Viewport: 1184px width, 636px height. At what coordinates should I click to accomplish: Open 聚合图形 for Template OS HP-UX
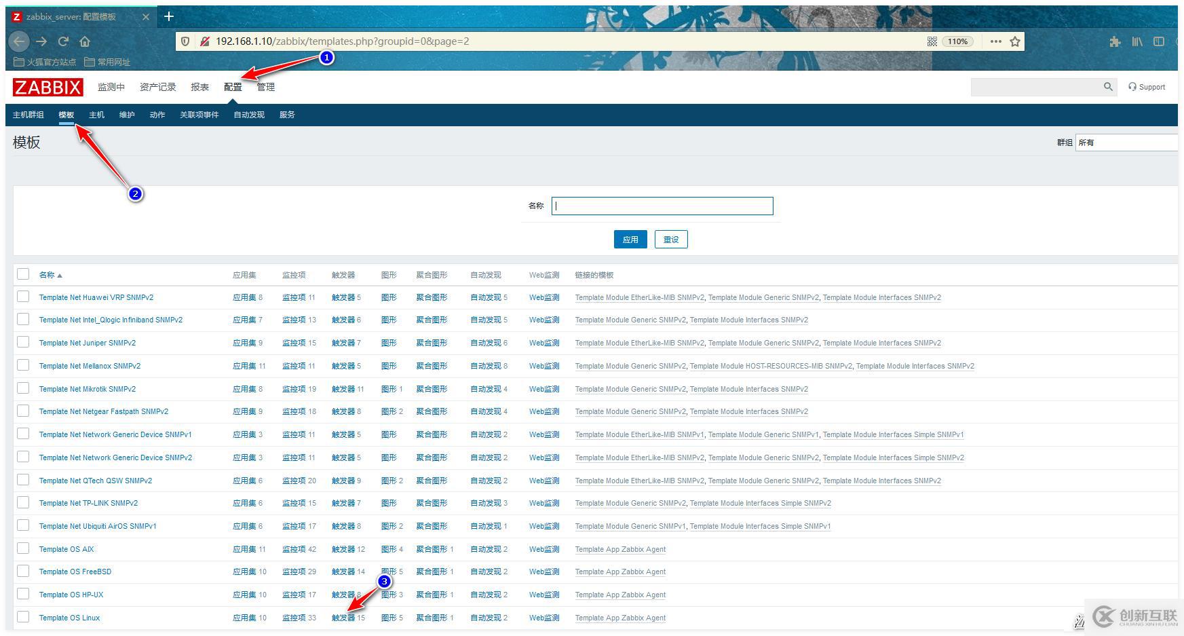(432, 595)
